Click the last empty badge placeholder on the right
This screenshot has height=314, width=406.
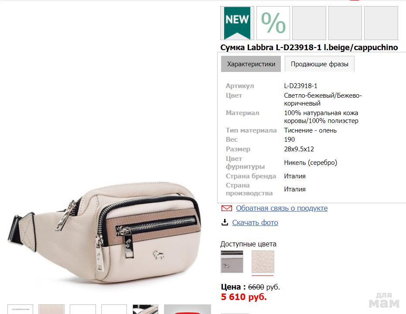(x=381, y=23)
